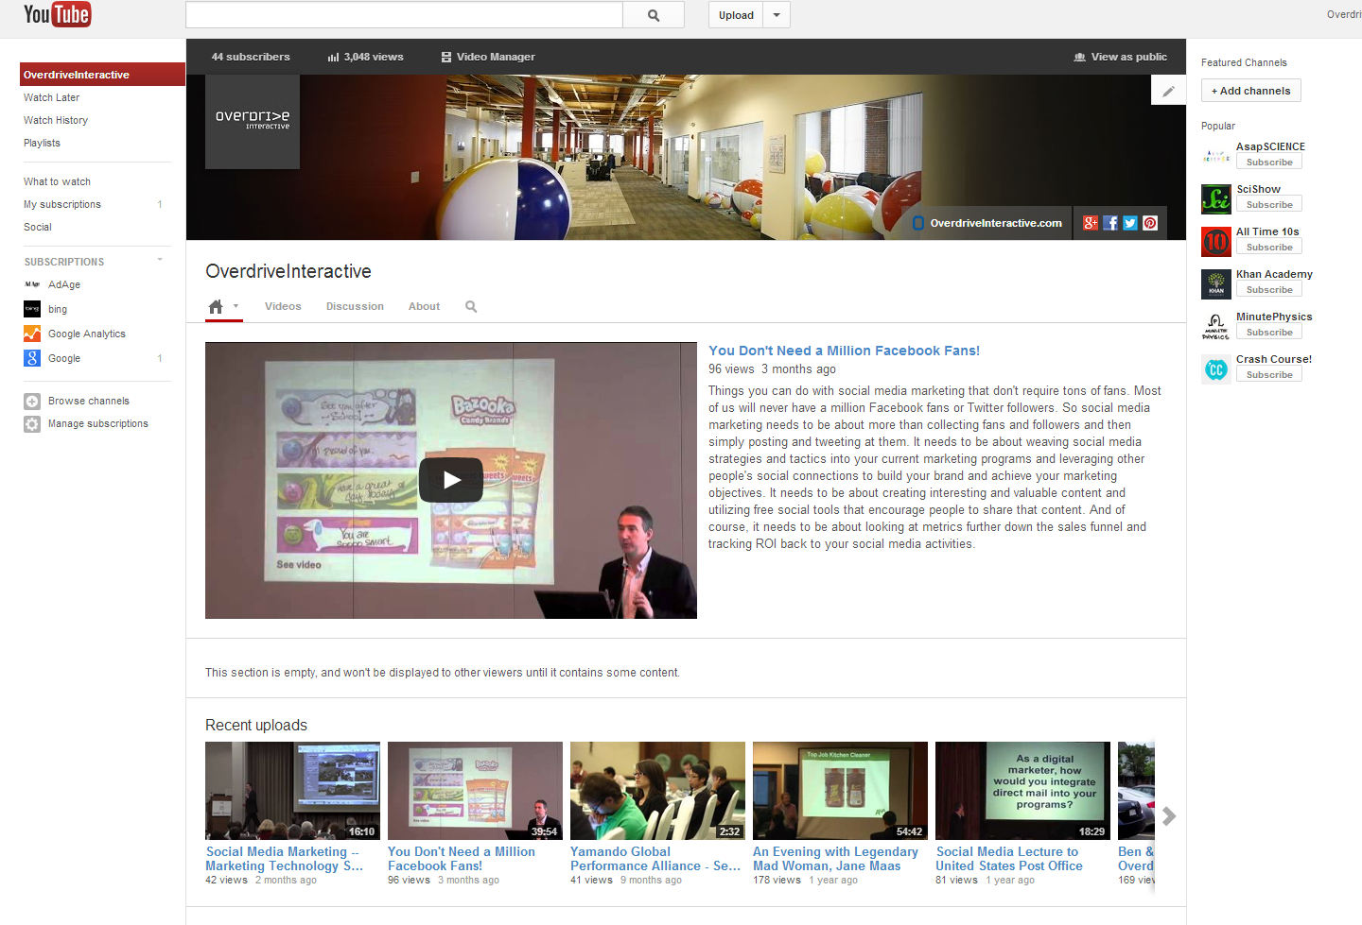1362x925 pixels.
Task: Click the YouTube logo
Action: [57, 14]
